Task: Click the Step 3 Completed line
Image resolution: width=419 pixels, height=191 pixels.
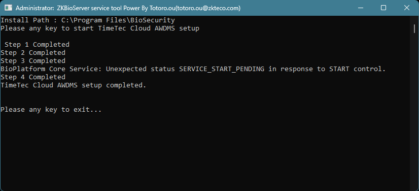Action: (33, 61)
